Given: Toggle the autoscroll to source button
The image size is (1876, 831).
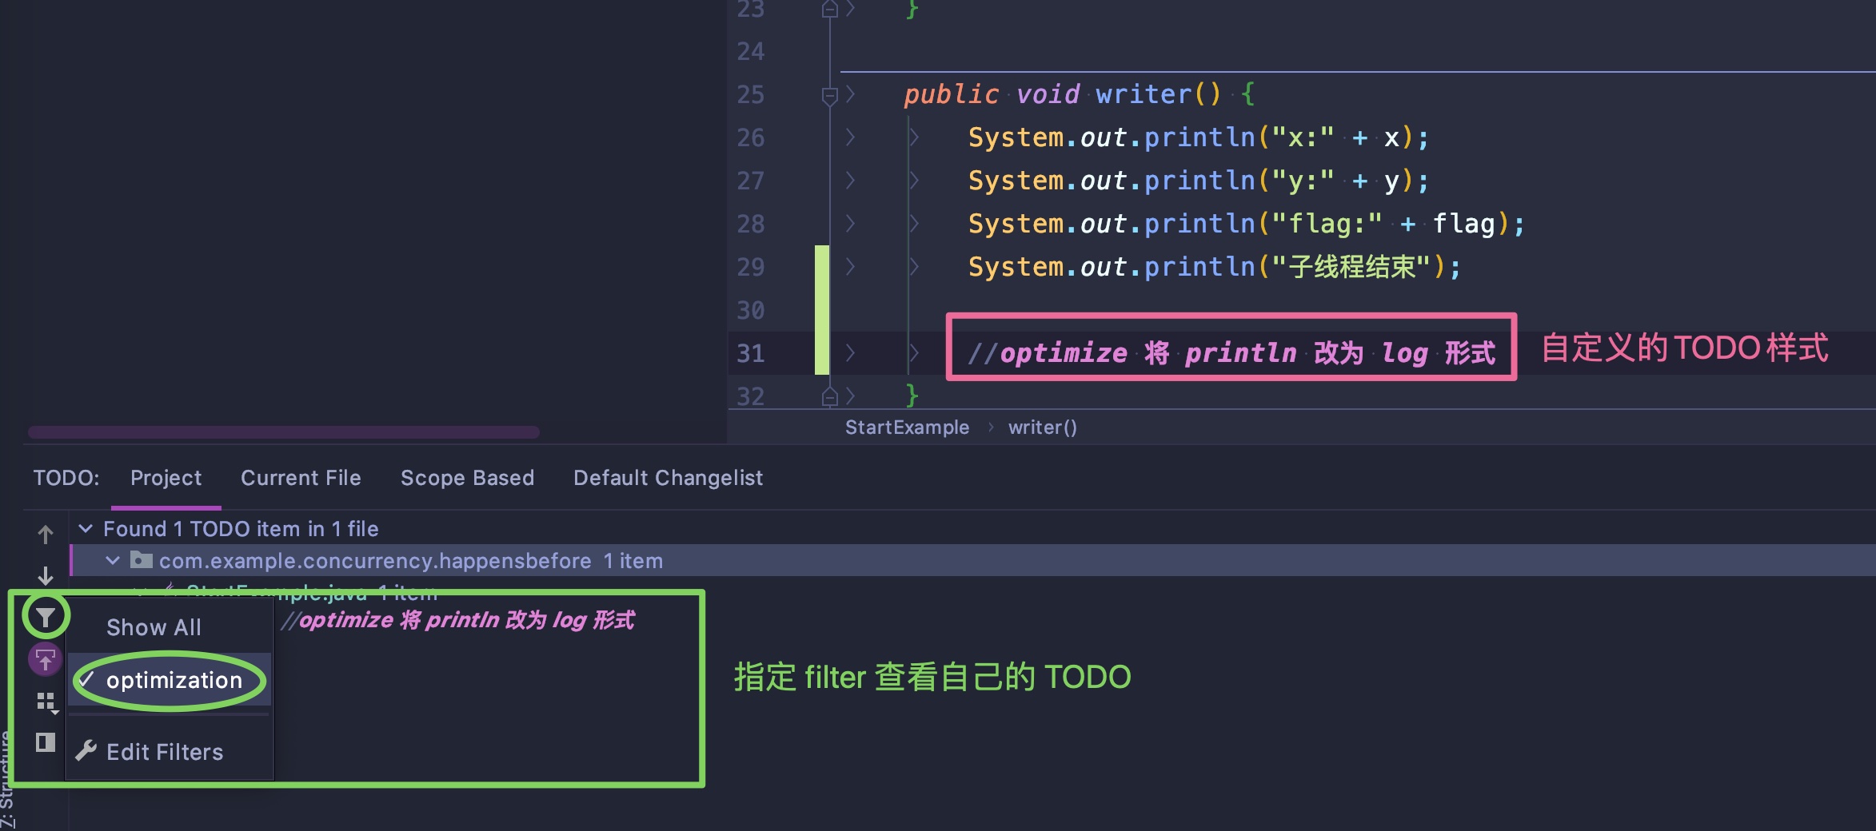Looking at the screenshot, I should click(46, 660).
